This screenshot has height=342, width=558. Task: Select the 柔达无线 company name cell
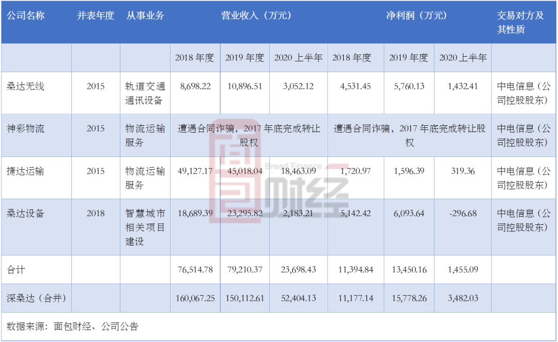tap(25, 86)
